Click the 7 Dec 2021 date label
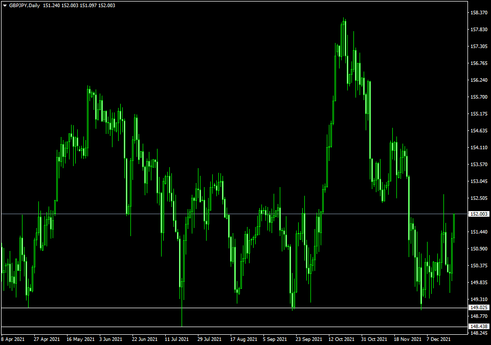491x345 pixels. (x=439, y=339)
